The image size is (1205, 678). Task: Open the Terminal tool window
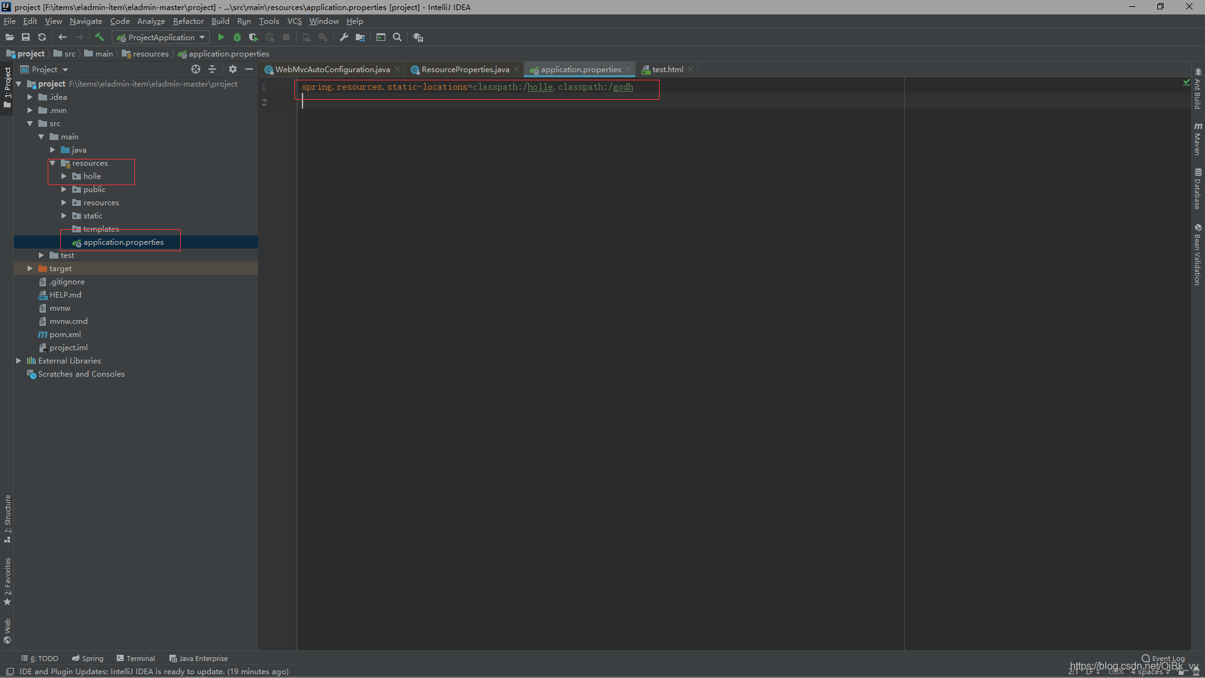136,659
